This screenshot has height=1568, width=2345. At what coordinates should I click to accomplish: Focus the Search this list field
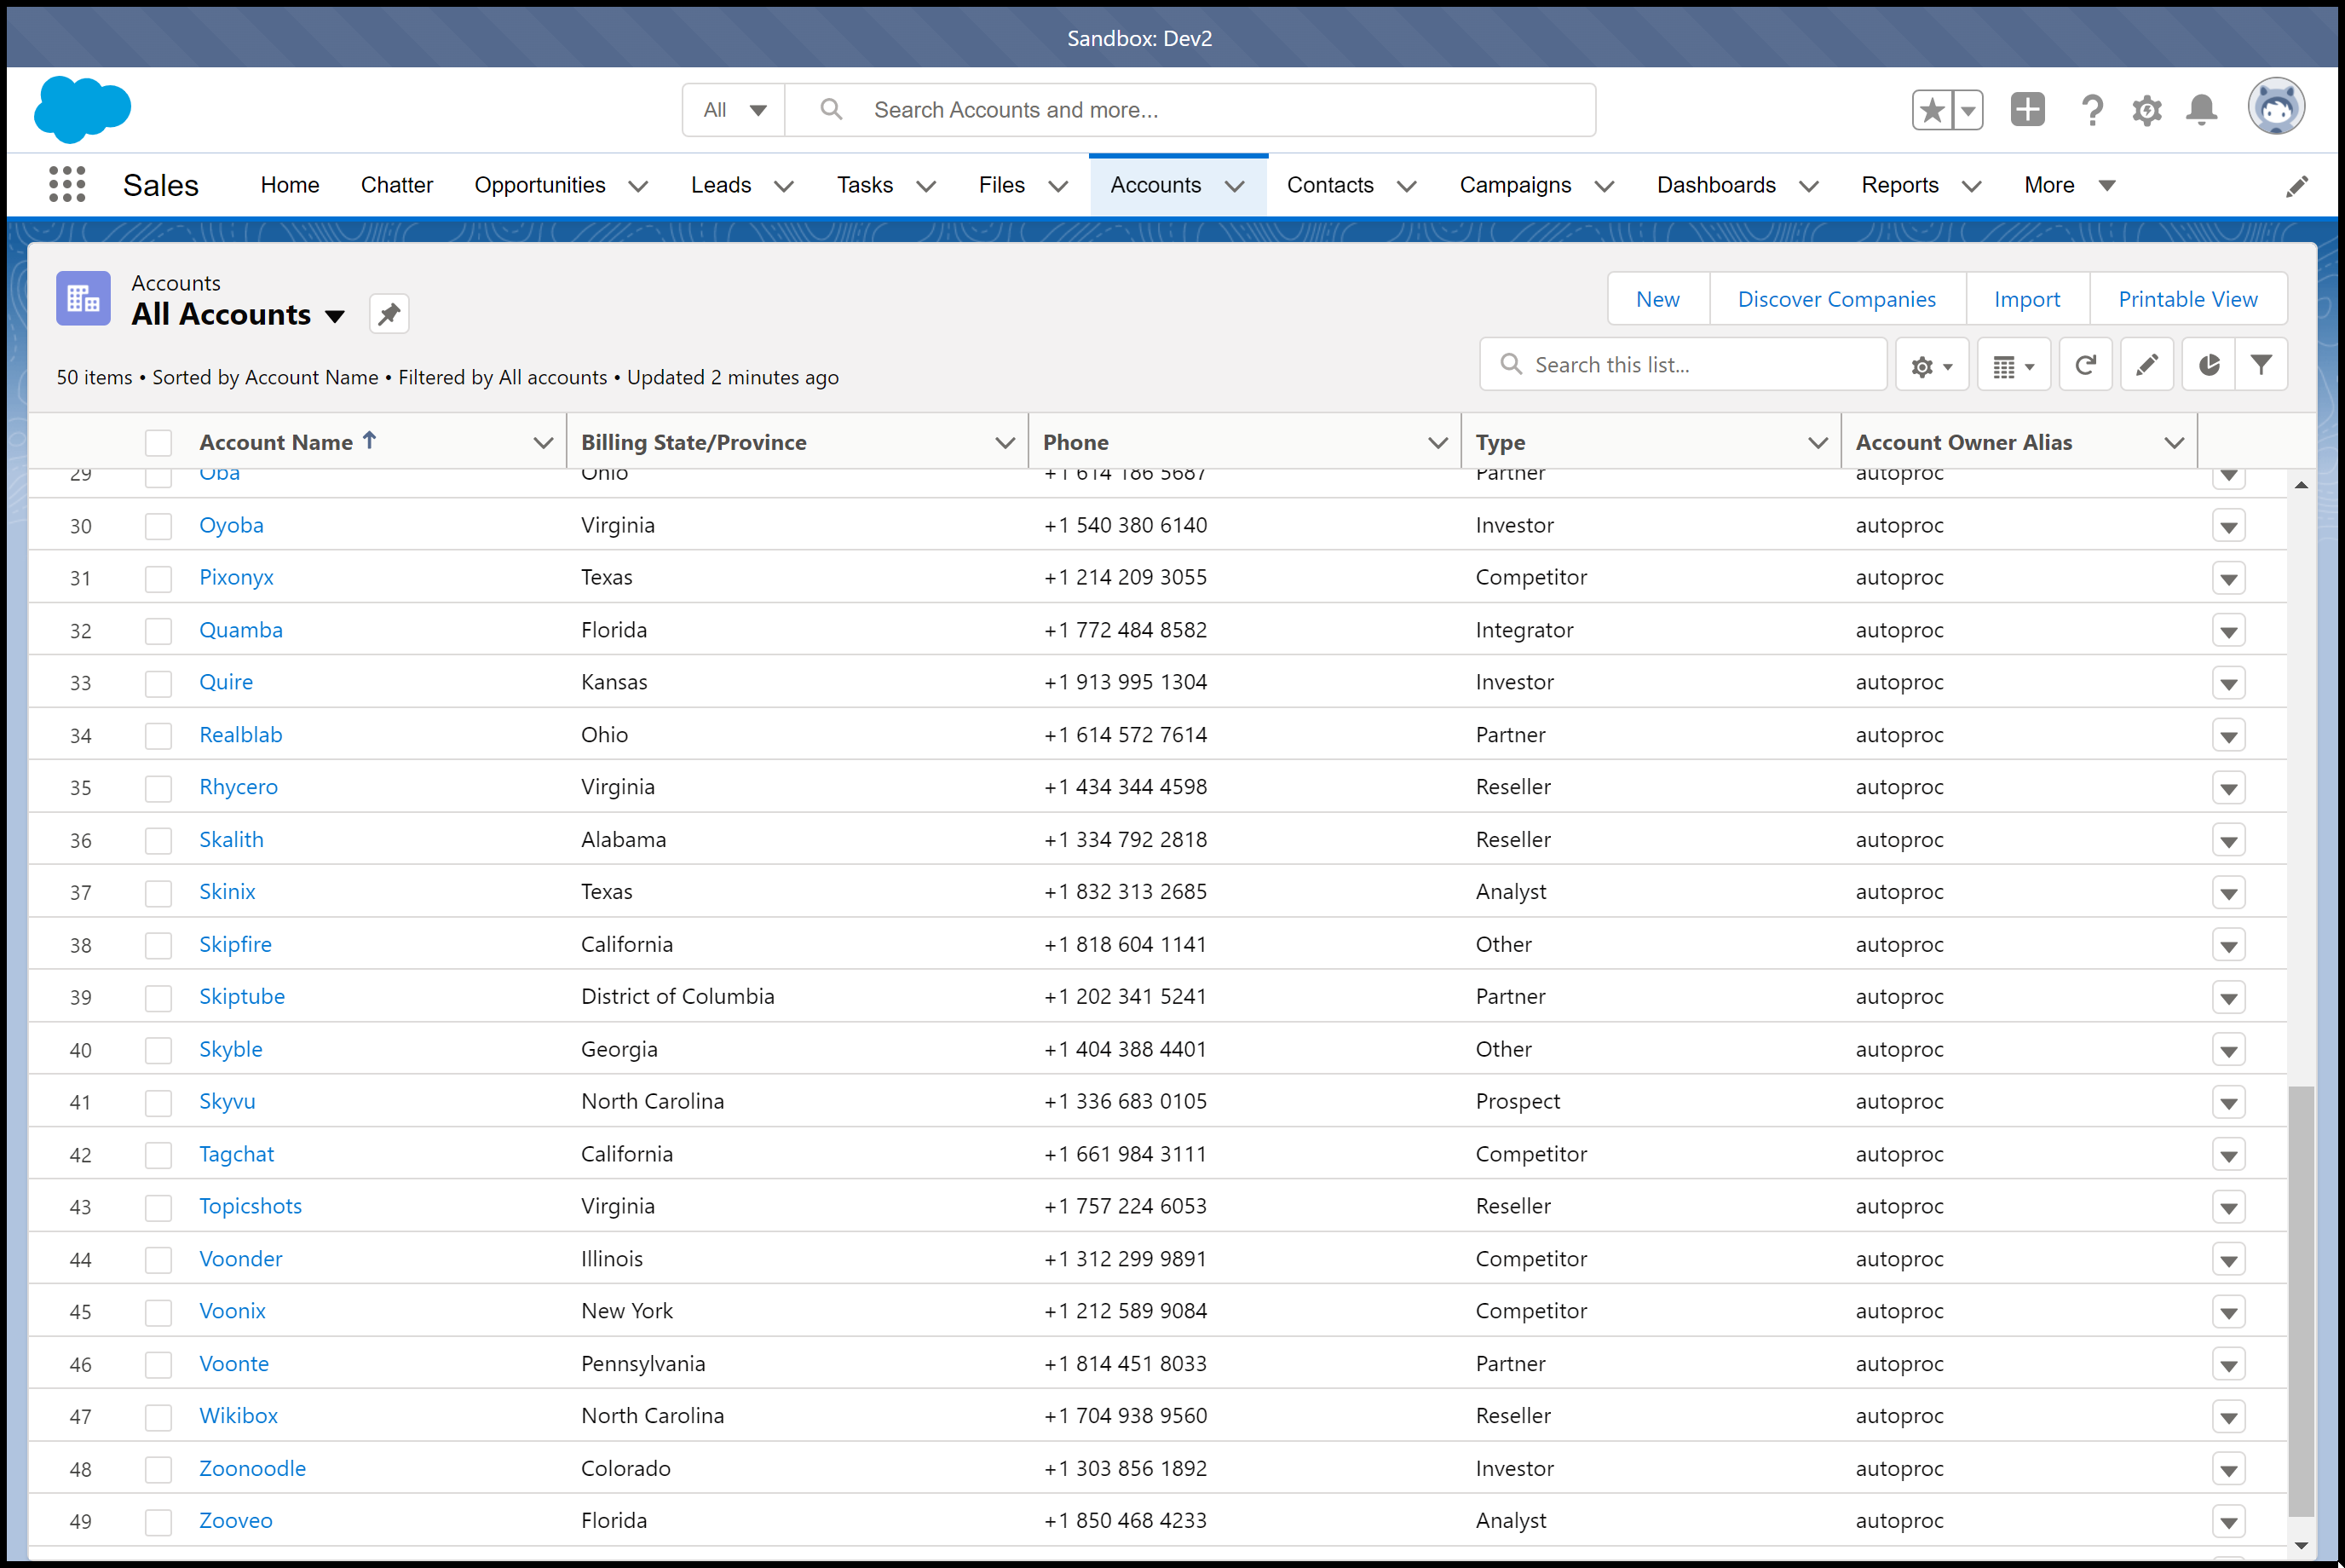(x=1683, y=365)
